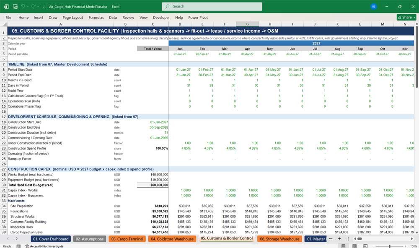Click the more sheets ellipsis button
Viewport: 419px width, 248px height.
pos(331,239)
